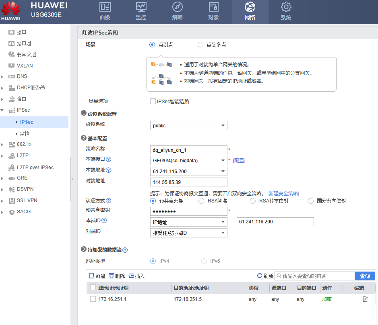The height and width of the screenshot is (325, 378).
Task: Click the 删除 trash icon in toolbar
Action: 112,276
